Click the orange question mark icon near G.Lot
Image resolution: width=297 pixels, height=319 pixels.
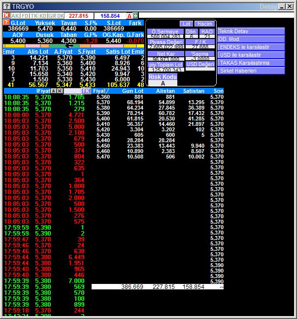point(6,22)
